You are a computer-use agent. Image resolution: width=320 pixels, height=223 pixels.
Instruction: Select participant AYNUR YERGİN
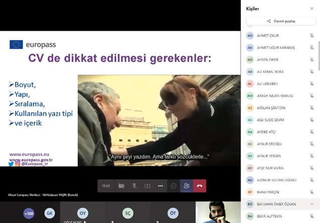click(280, 156)
